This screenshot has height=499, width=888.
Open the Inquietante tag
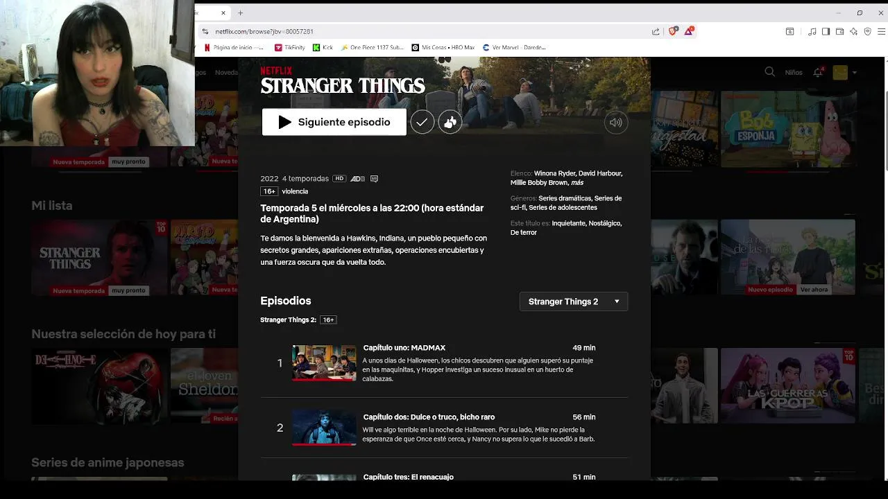[x=569, y=223]
